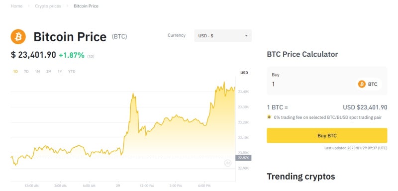Show the 1M chart range

(x=37, y=72)
